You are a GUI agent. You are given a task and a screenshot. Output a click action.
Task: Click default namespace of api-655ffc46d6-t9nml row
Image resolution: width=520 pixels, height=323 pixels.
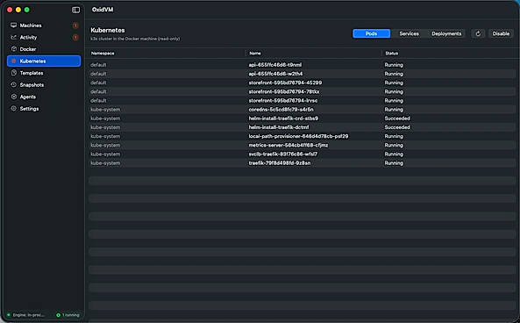[x=98, y=65]
